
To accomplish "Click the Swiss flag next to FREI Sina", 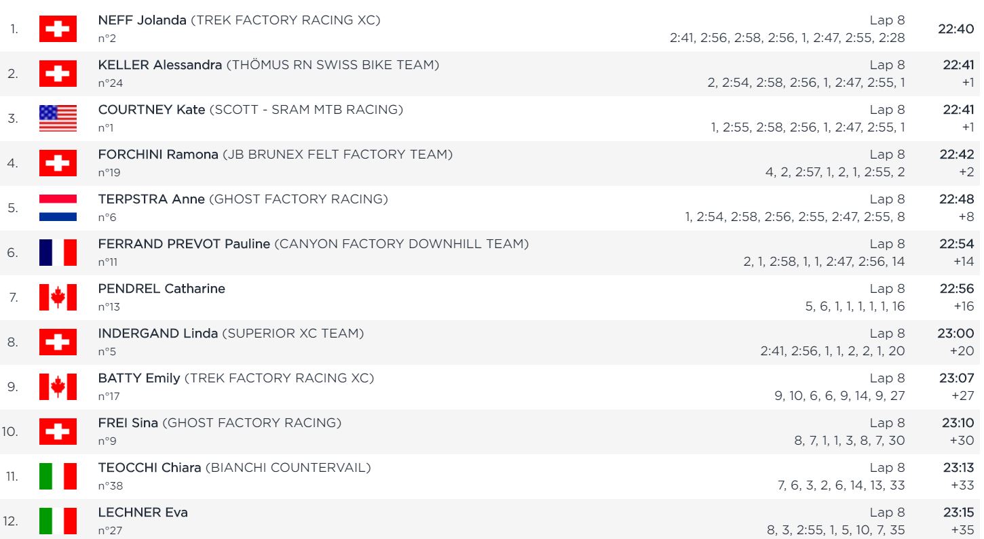I will point(58,432).
